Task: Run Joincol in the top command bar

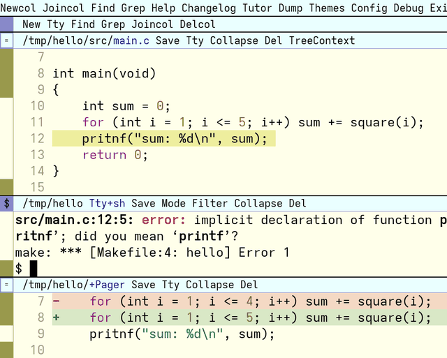Action: click(x=64, y=8)
